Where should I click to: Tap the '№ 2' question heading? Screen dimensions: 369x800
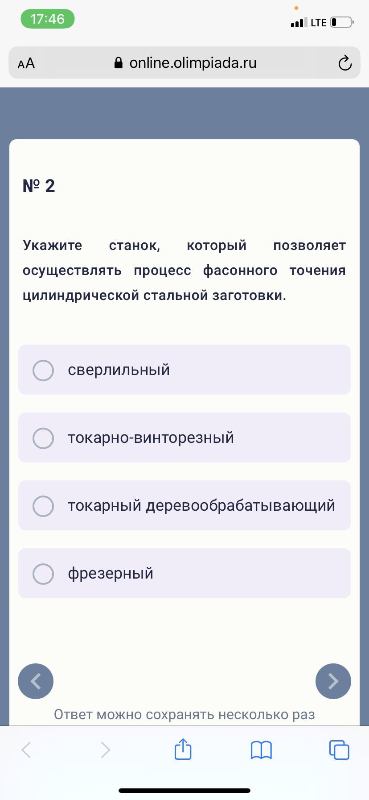point(39,186)
